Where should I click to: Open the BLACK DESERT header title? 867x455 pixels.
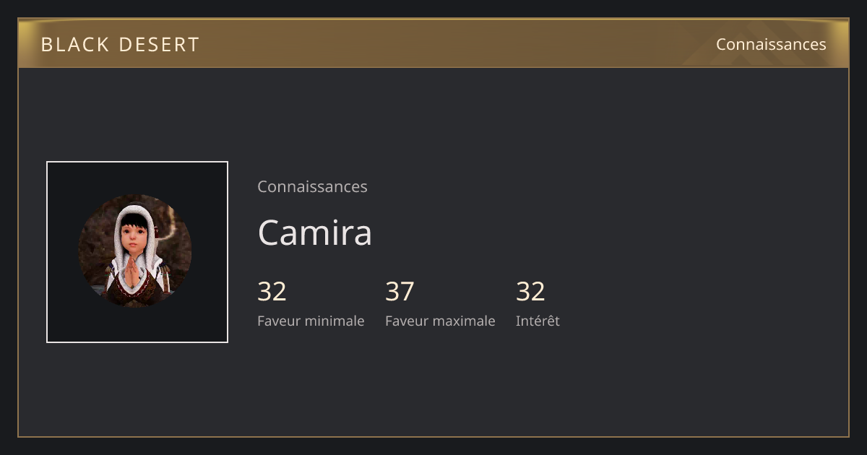120,44
